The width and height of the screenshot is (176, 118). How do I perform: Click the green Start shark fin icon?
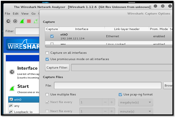[x=12, y=88]
